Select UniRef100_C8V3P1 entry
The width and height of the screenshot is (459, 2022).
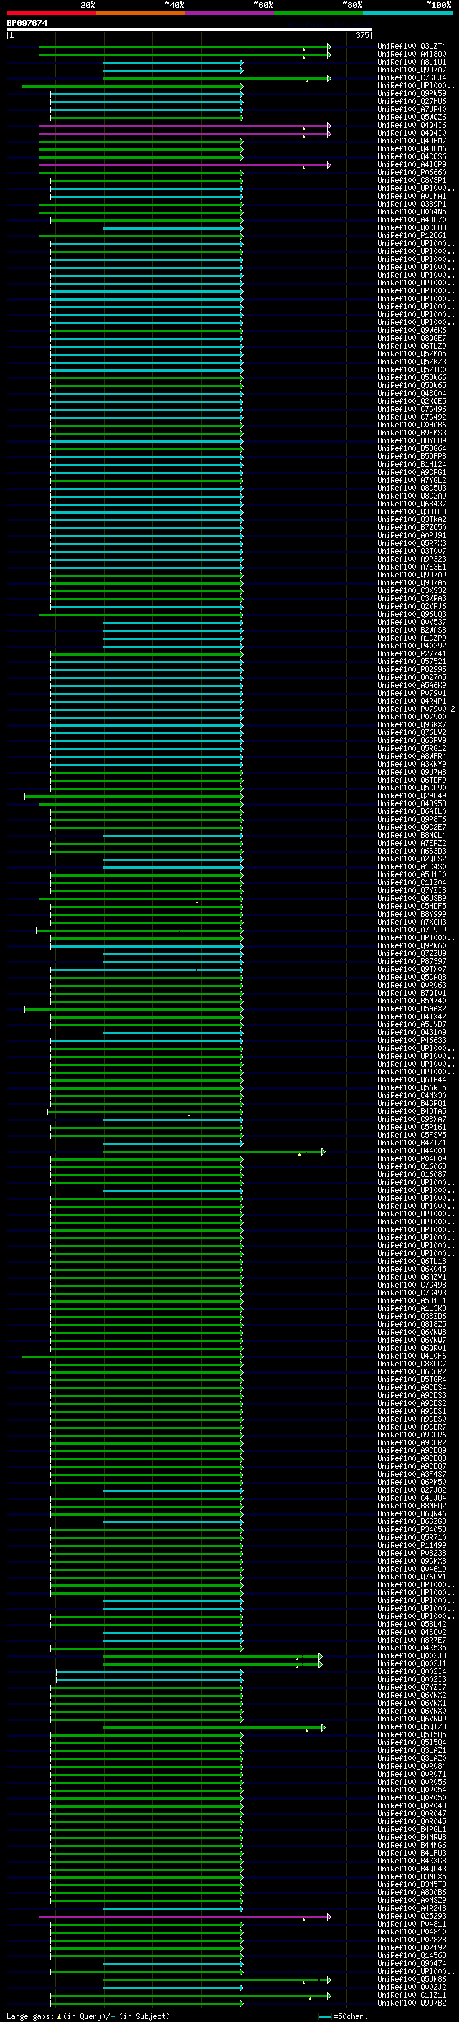click(x=411, y=180)
